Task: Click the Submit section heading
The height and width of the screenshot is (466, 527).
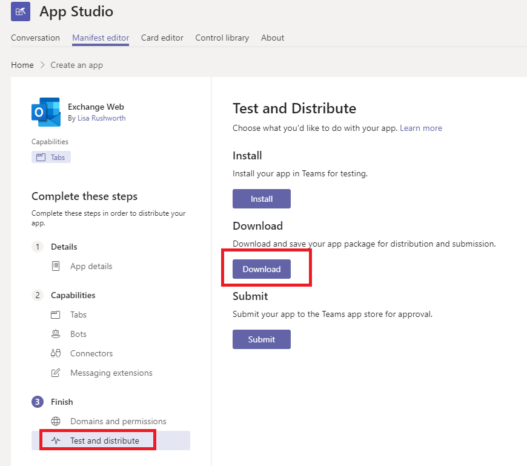Action: [250, 296]
